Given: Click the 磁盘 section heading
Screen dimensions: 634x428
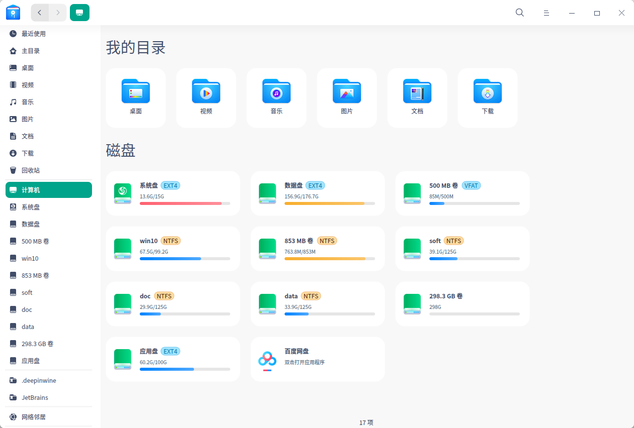Looking at the screenshot, I should tap(121, 150).
